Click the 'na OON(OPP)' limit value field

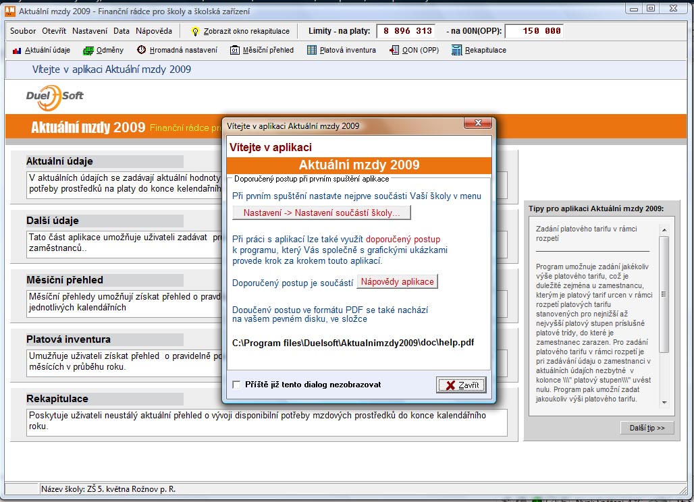point(534,31)
